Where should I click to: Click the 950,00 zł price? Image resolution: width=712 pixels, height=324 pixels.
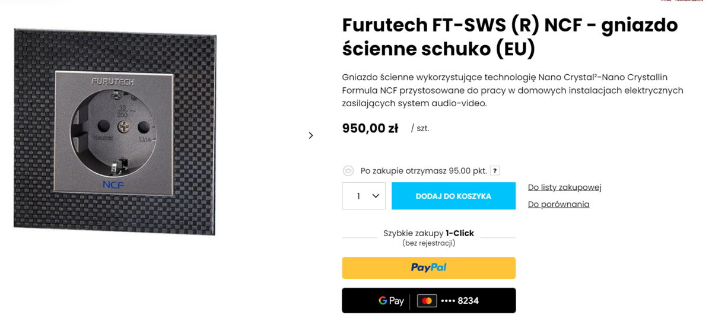(x=370, y=128)
